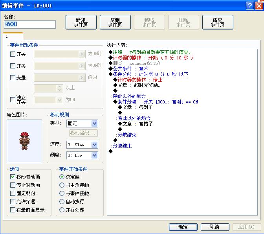Select the 与主角接触 trigger radio button

pos(62,185)
